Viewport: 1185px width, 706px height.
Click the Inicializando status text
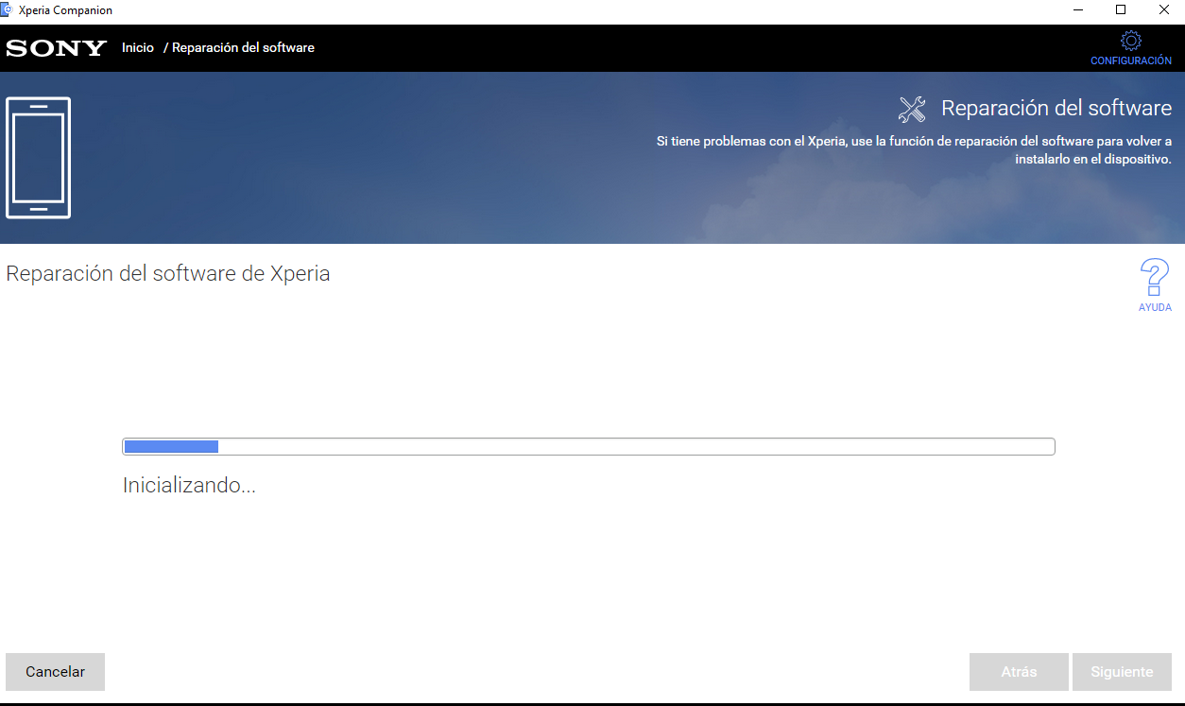(x=189, y=486)
